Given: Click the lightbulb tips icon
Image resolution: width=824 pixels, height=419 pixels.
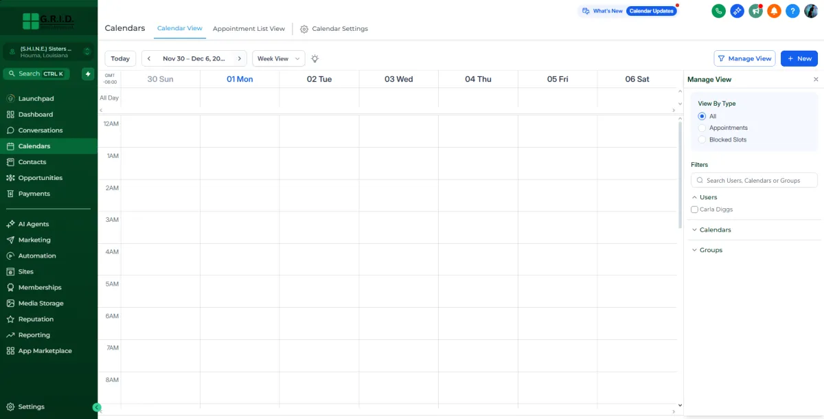Looking at the screenshot, I should 315,58.
